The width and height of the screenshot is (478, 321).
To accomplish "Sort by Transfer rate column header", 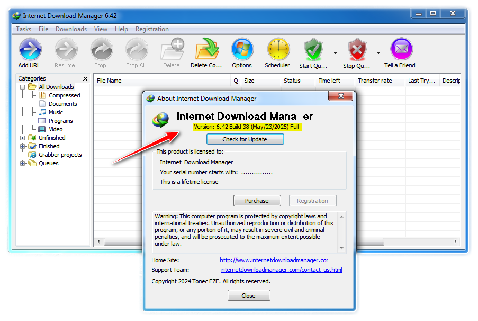I will pos(380,81).
